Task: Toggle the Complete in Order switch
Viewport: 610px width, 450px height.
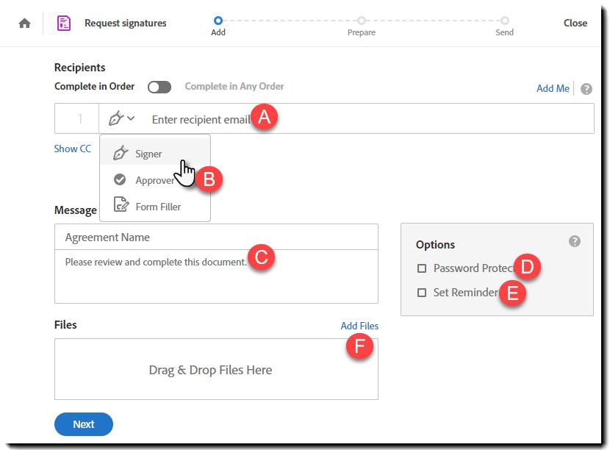Action: [x=159, y=87]
